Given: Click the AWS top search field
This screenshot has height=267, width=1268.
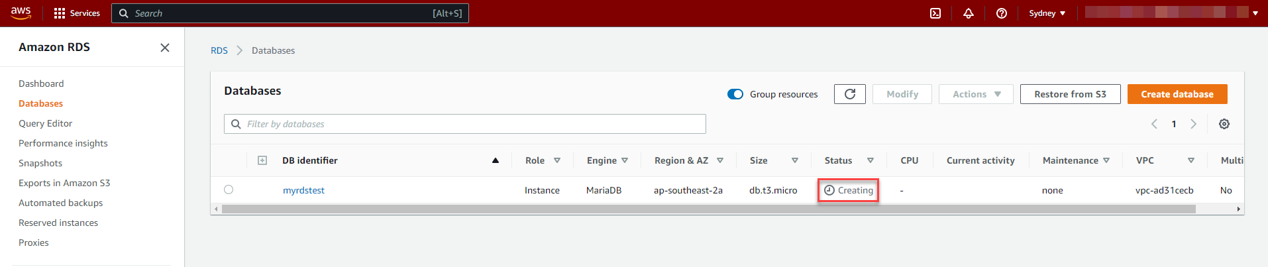Looking at the screenshot, I should [x=290, y=13].
